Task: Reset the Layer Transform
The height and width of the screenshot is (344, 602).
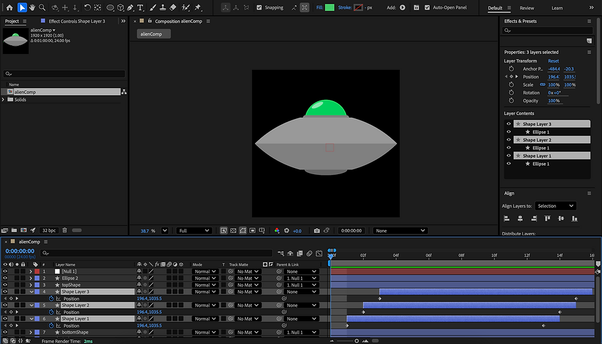Action: tap(553, 61)
